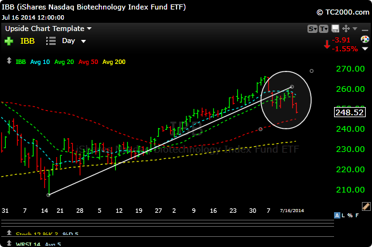Image resolution: width=372 pixels, height=247 pixels.
Task: Click the price pane resize arrows icon
Action: [x=9, y=61]
